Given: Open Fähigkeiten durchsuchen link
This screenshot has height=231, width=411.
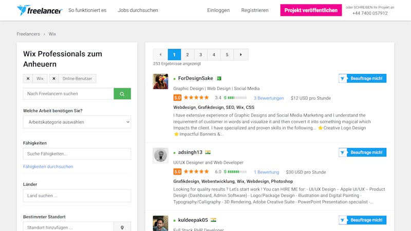Looking at the screenshot, I should click(48, 166).
